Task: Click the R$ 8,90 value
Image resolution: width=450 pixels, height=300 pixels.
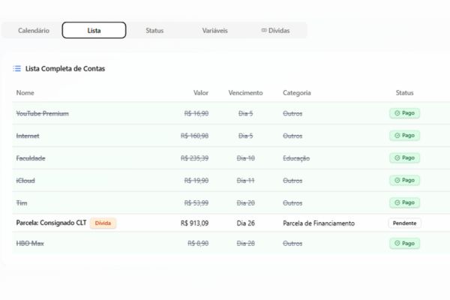Action: pyautogui.click(x=198, y=244)
